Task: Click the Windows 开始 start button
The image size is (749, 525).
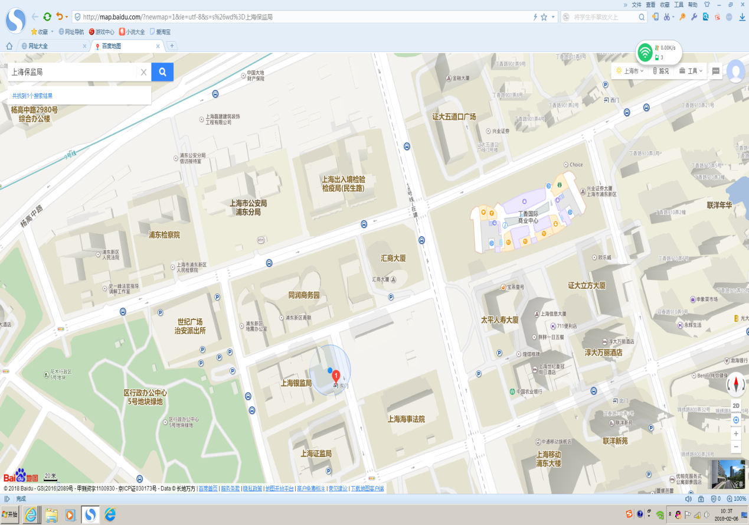Action: 11,514
